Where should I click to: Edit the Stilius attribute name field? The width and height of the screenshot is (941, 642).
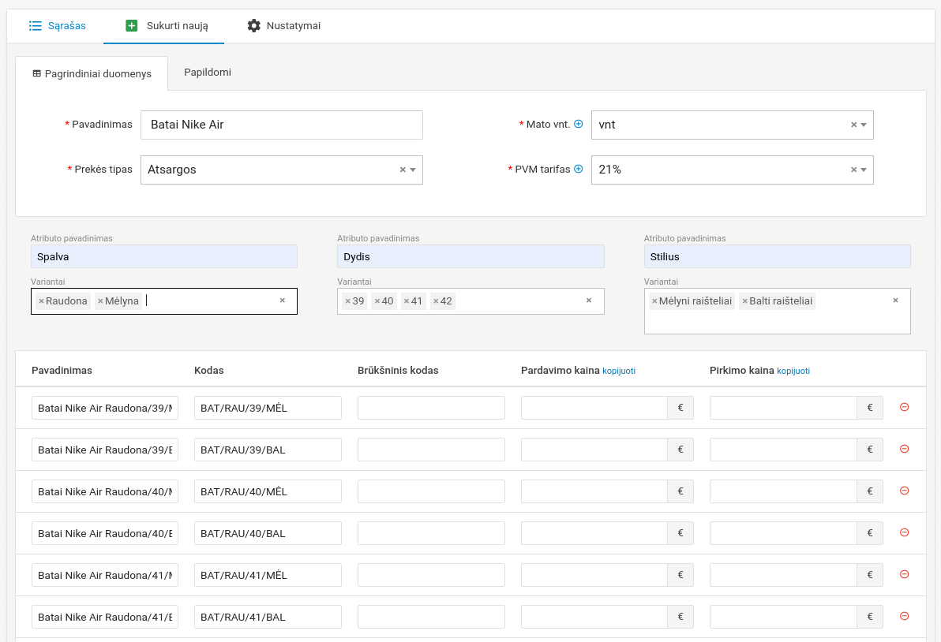tap(777, 256)
